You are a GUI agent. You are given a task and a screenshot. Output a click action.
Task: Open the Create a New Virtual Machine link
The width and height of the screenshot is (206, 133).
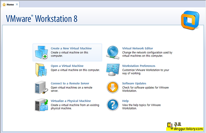tap(71, 48)
